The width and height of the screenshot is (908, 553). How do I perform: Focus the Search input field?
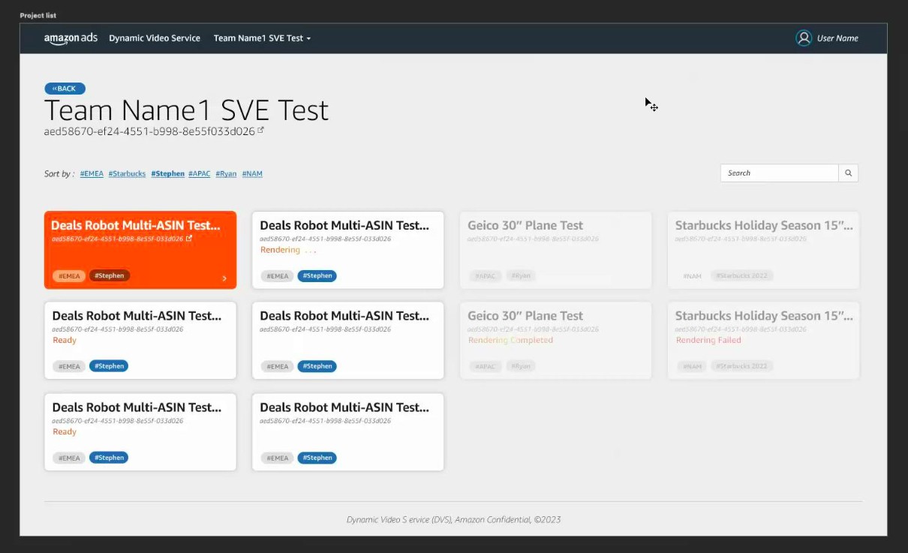click(780, 173)
